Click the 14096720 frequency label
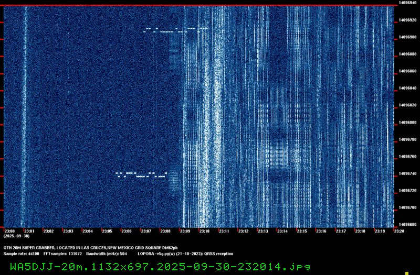Image resolution: width=420 pixels, height=275 pixels. pos(407,191)
